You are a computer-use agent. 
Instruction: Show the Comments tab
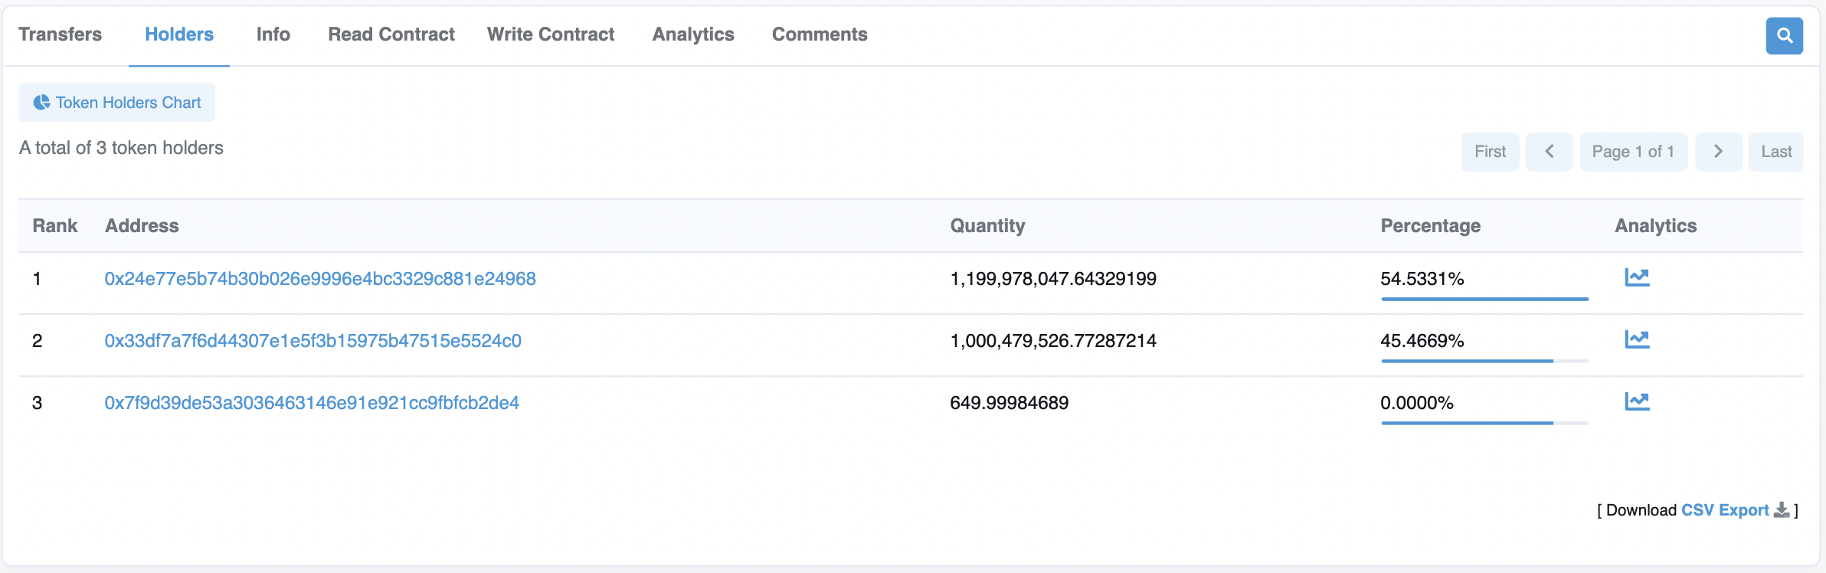click(819, 34)
